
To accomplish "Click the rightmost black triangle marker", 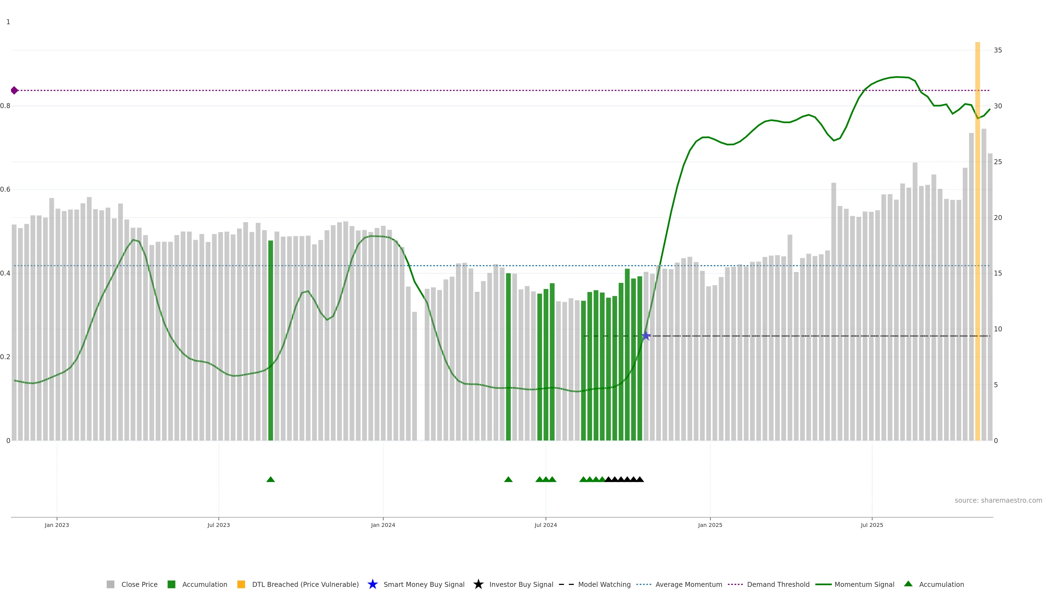I will (640, 479).
